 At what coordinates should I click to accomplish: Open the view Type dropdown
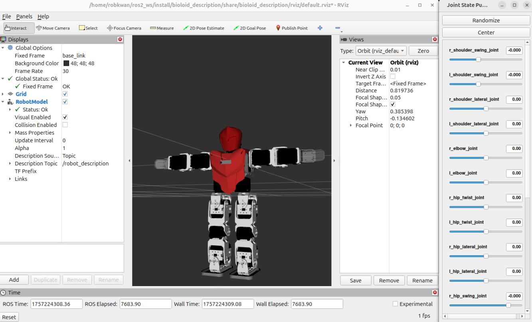(x=381, y=51)
